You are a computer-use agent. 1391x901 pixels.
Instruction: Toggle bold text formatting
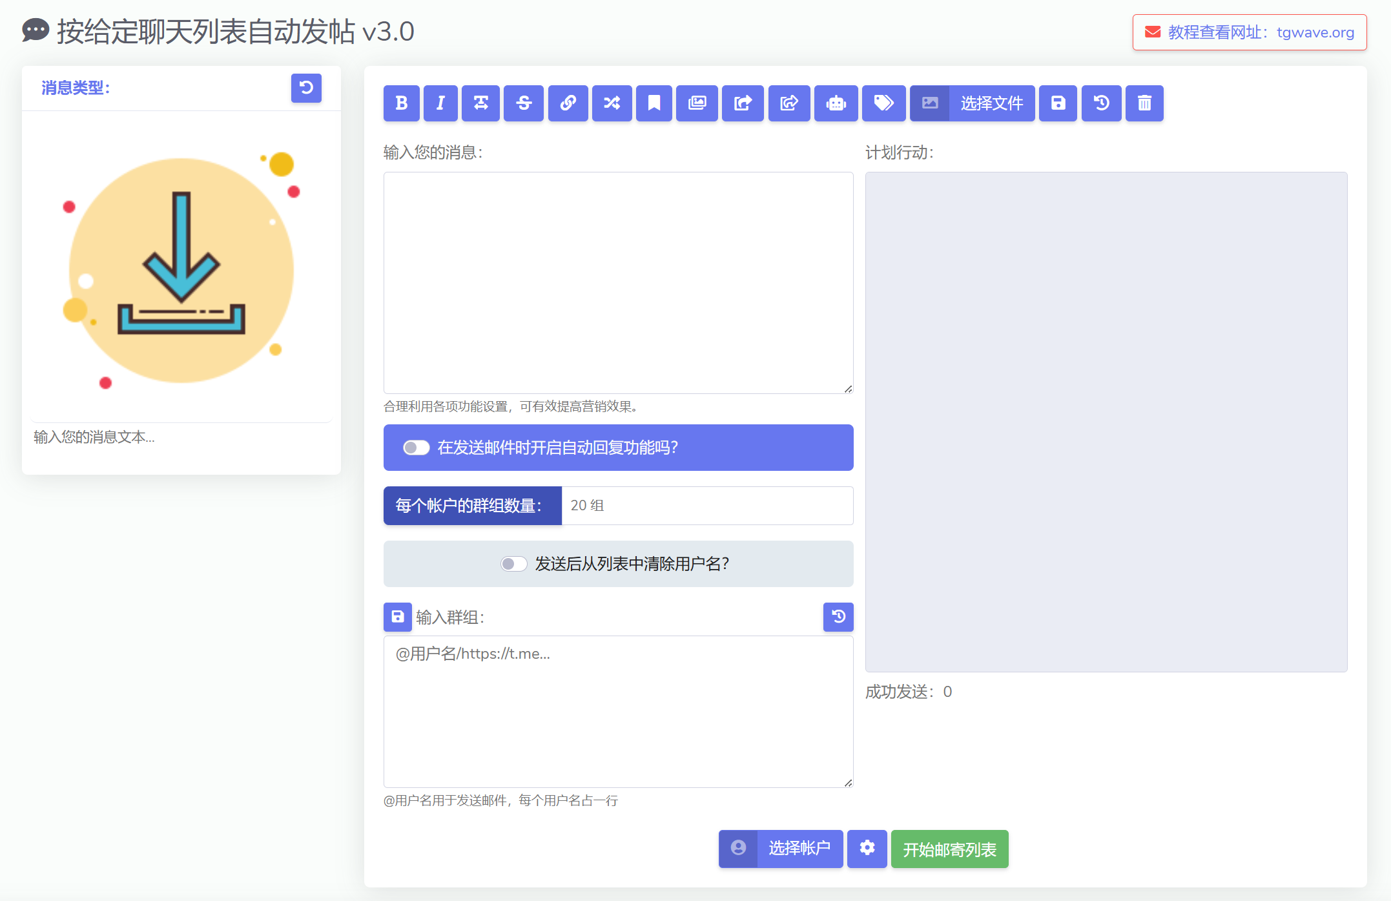click(x=401, y=103)
